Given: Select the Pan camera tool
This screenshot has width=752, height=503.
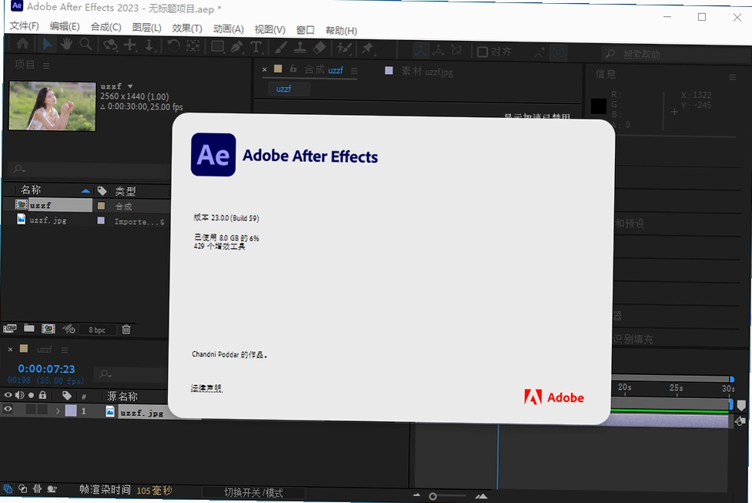Looking at the screenshot, I should (130, 45).
